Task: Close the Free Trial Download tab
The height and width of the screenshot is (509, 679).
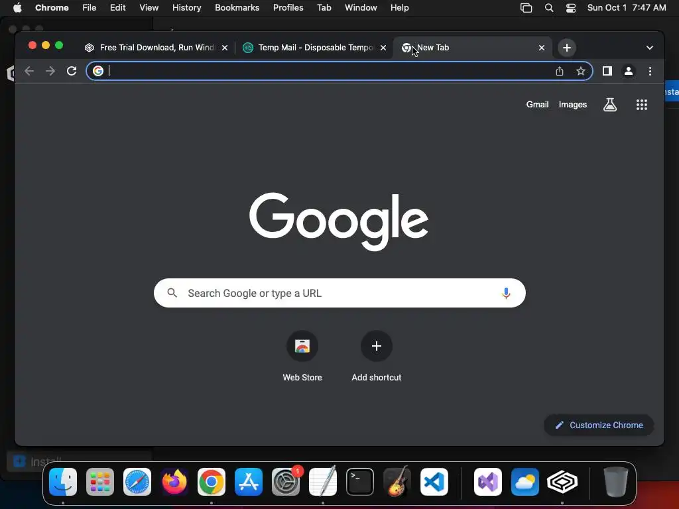Action: [225, 48]
